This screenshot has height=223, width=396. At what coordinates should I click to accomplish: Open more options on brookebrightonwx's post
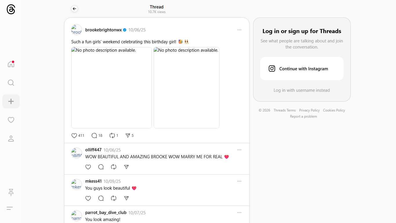(239, 30)
